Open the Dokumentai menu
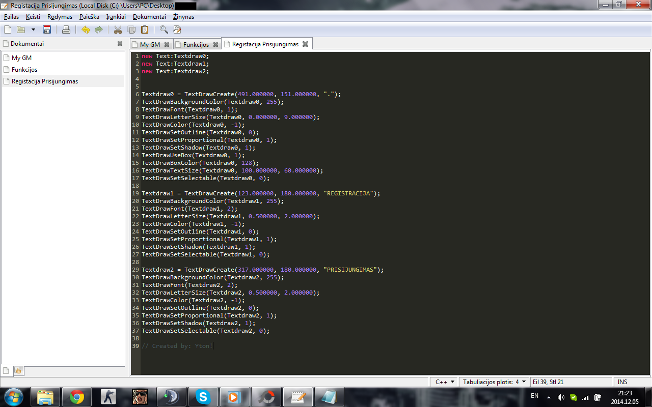 (149, 17)
